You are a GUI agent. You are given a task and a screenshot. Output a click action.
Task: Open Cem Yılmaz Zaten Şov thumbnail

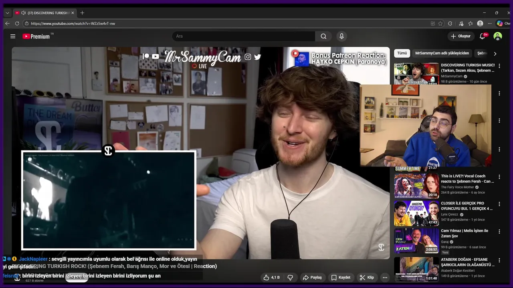coord(416,240)
